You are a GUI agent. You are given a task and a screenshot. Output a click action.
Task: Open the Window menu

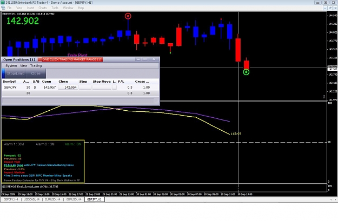point(68,8)
